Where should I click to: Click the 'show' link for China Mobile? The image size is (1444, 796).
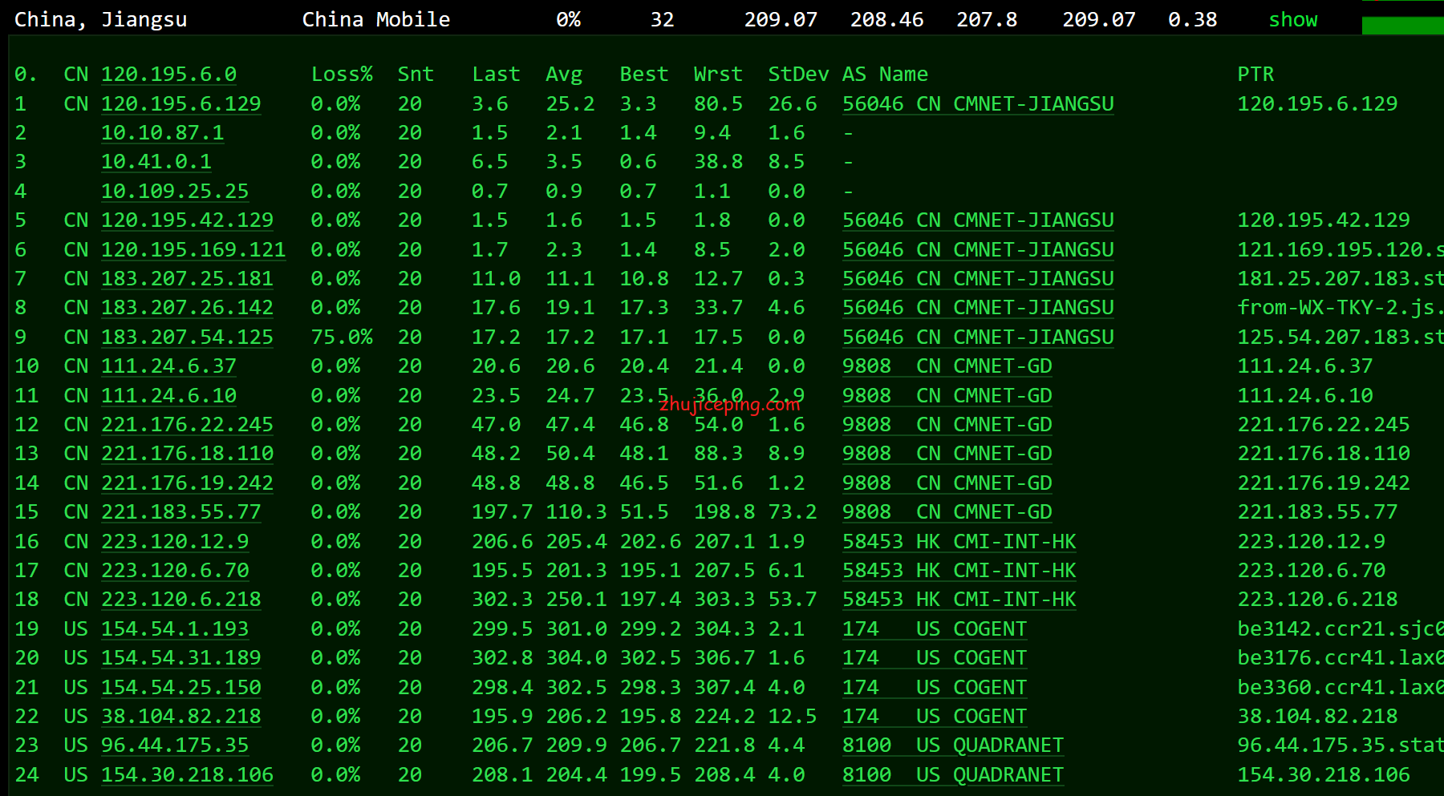[1292, 19]
